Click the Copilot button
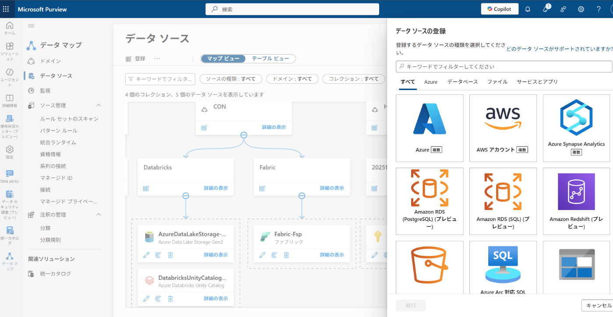This screenshot has width=613, height=317. 500,9
